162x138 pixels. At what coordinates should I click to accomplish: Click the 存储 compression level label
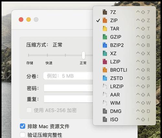point(30,63)
